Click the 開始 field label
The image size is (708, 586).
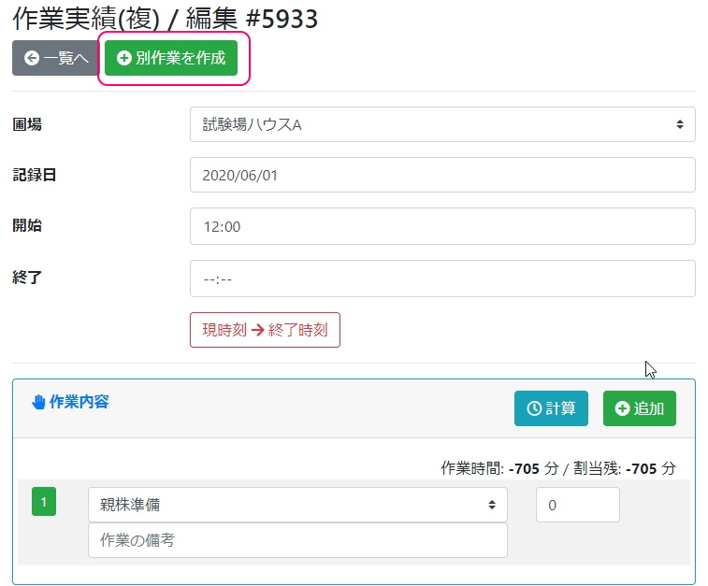[x=27, y=225]
